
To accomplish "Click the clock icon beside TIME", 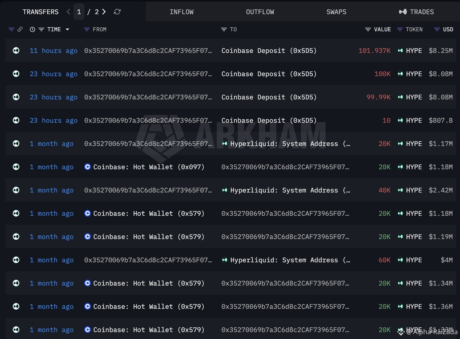I will point(32,29).
